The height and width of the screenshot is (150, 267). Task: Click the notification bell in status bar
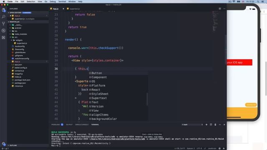(x=224, y=149)
